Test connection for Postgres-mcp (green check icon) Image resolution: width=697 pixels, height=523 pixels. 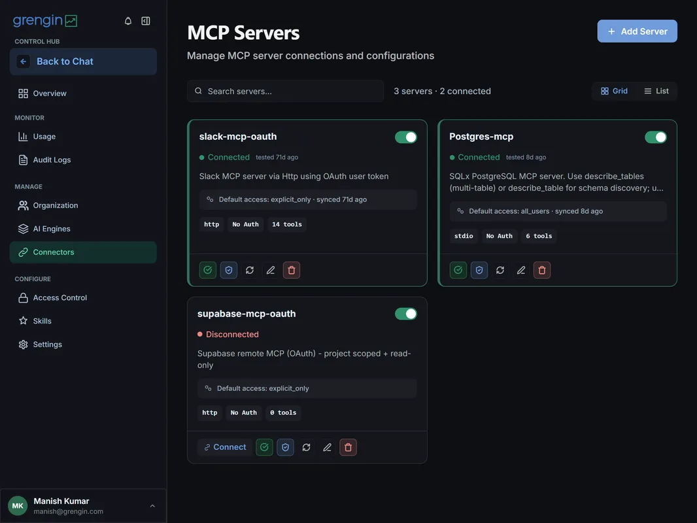(x=458, y=270)
